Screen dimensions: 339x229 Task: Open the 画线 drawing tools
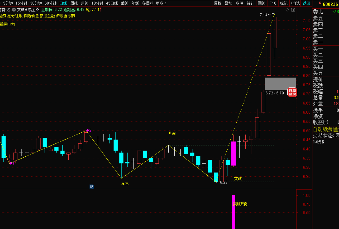[262, 3]
